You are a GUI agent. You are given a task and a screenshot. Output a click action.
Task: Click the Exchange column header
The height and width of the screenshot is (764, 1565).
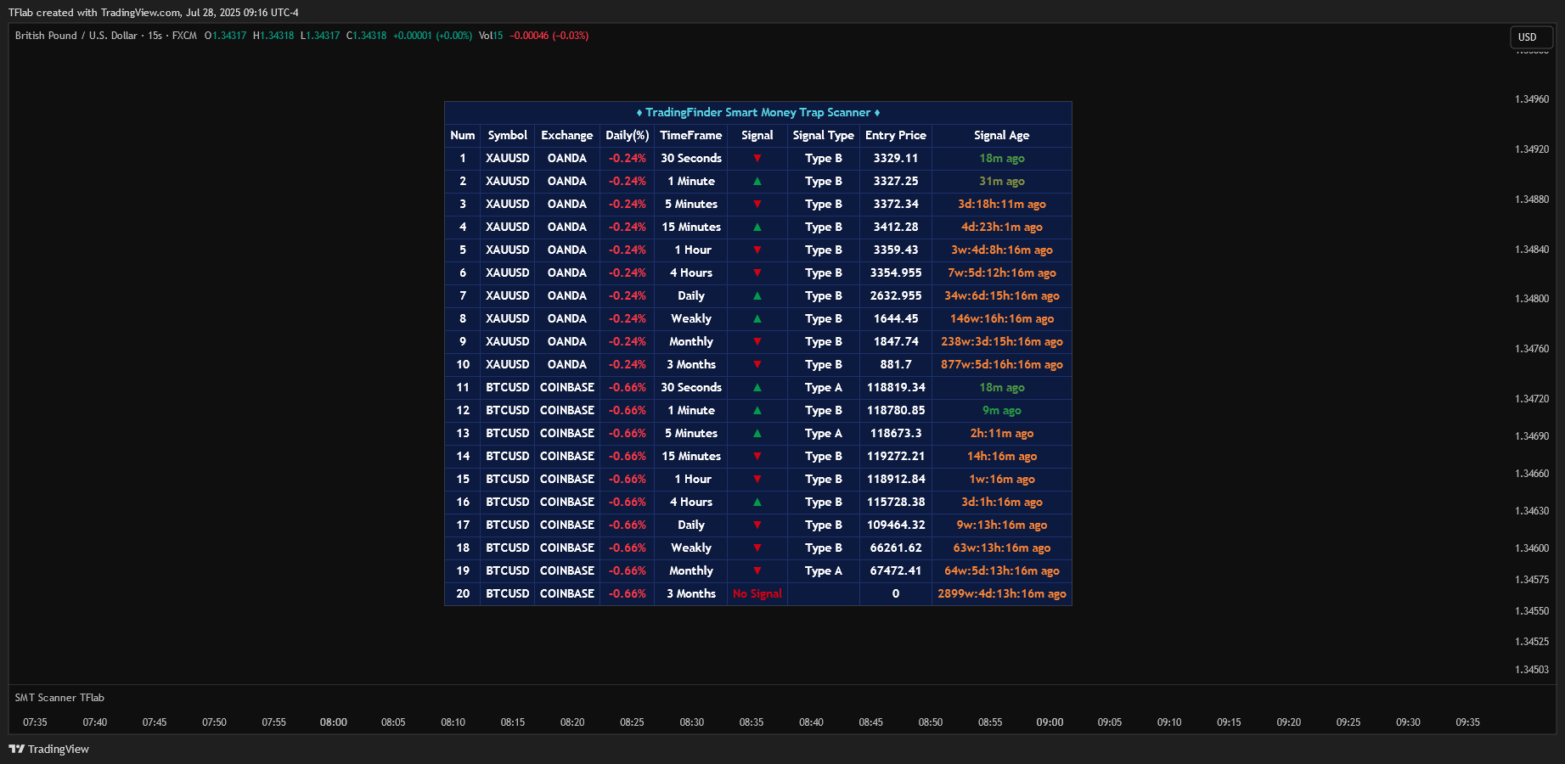pos(567,135)
